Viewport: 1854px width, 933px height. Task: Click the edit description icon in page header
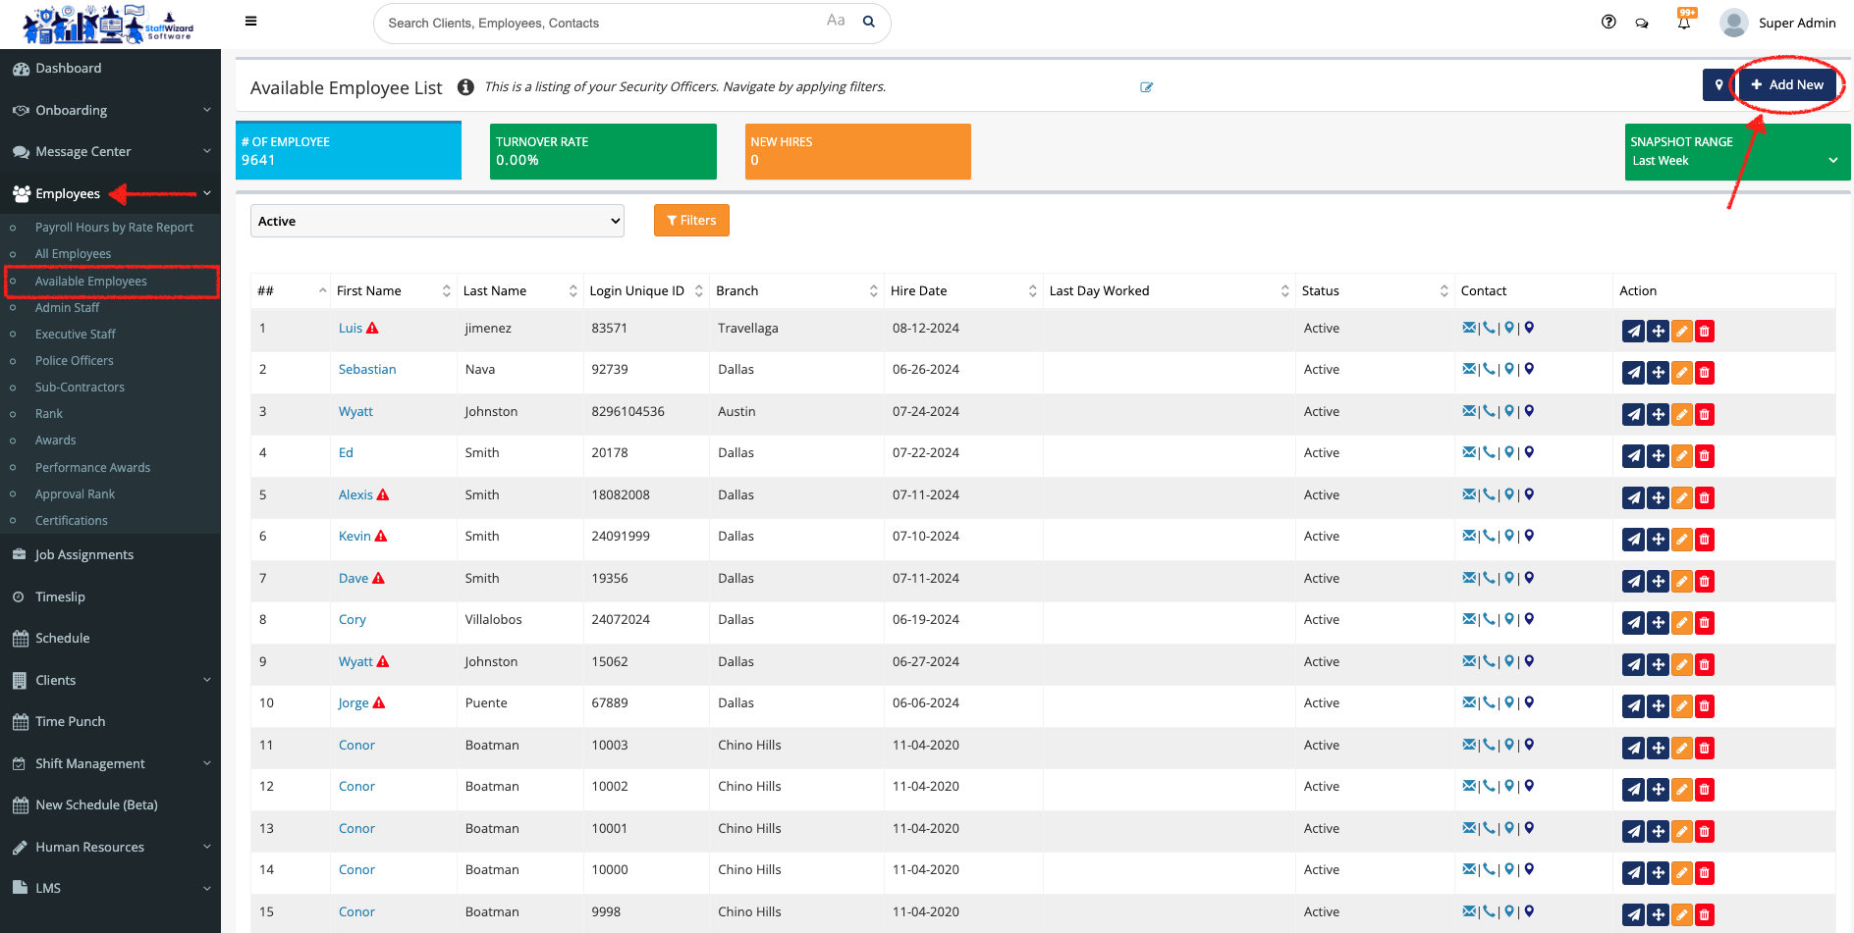[1146, 87]
